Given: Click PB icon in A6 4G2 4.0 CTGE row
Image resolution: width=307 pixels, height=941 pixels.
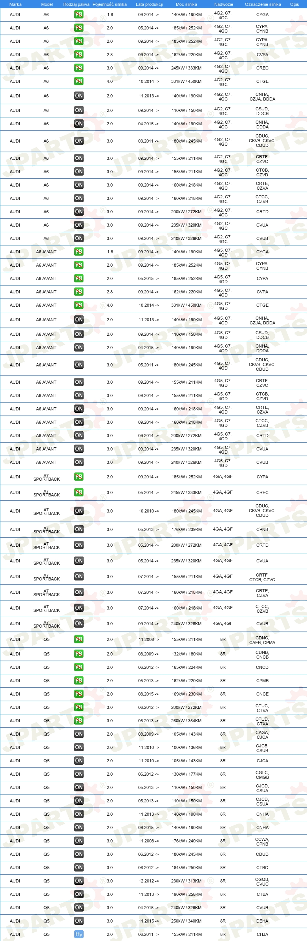Looking at the screenshot, I should 79,81.
